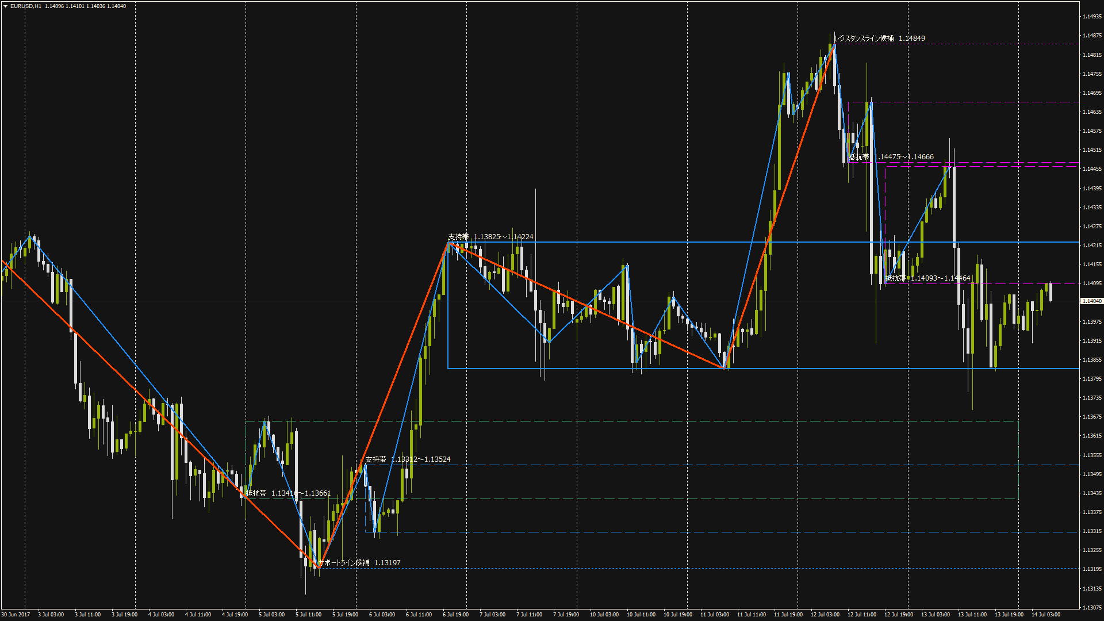Click the 1.14455 price scale value
The height and width of the screenshot is (621, 1104).
tap(1092, 169)
